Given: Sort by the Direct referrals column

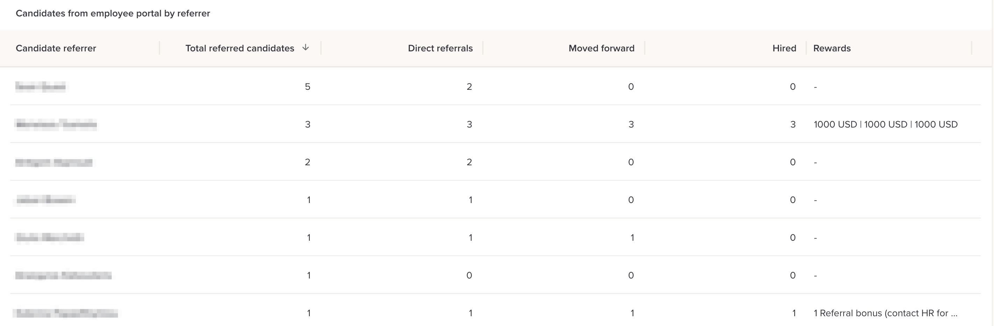Looking at the screenshot, I should 440,48.
